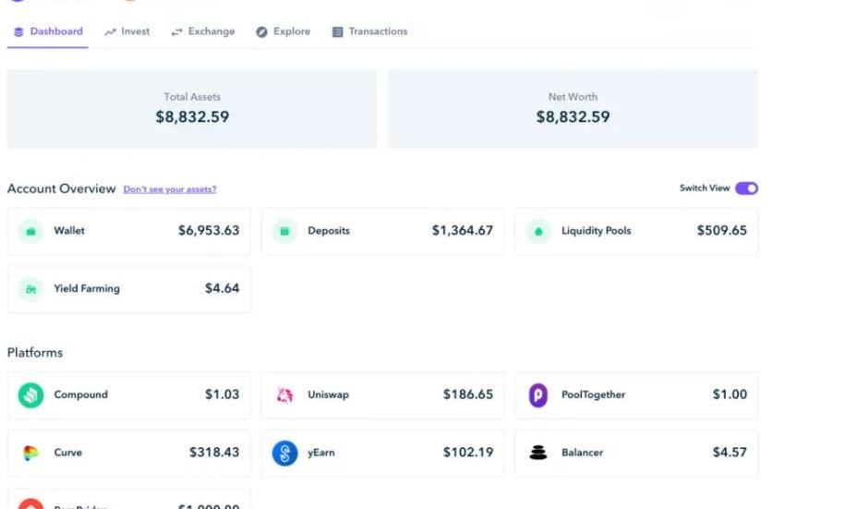Click "Don't see your assets?" link

click(170, 189)
